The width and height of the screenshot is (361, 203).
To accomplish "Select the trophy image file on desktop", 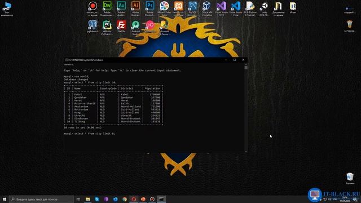I will 350,26.
